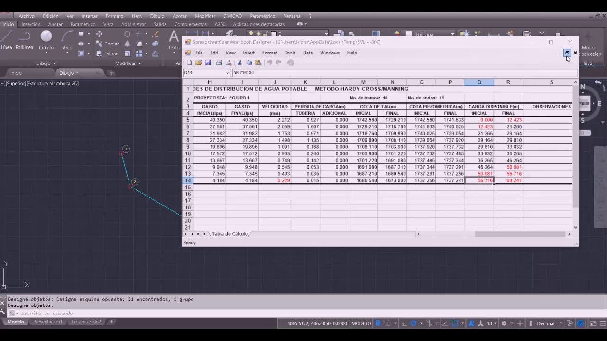Open the cell name box dropdown Q14
The height and width of the screenshot is (341, 607).
[227, 73]
